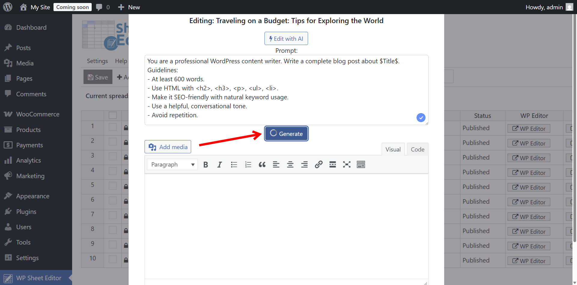
Task: Click the WordPress logo icon
Action: pyautogui.click(x=8, y=7)
